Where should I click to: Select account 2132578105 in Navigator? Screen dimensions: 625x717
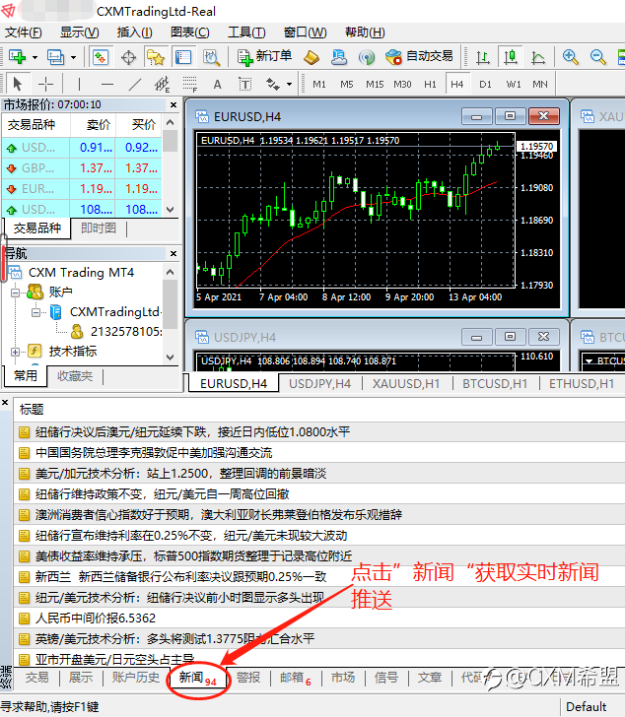click(126, 332)
